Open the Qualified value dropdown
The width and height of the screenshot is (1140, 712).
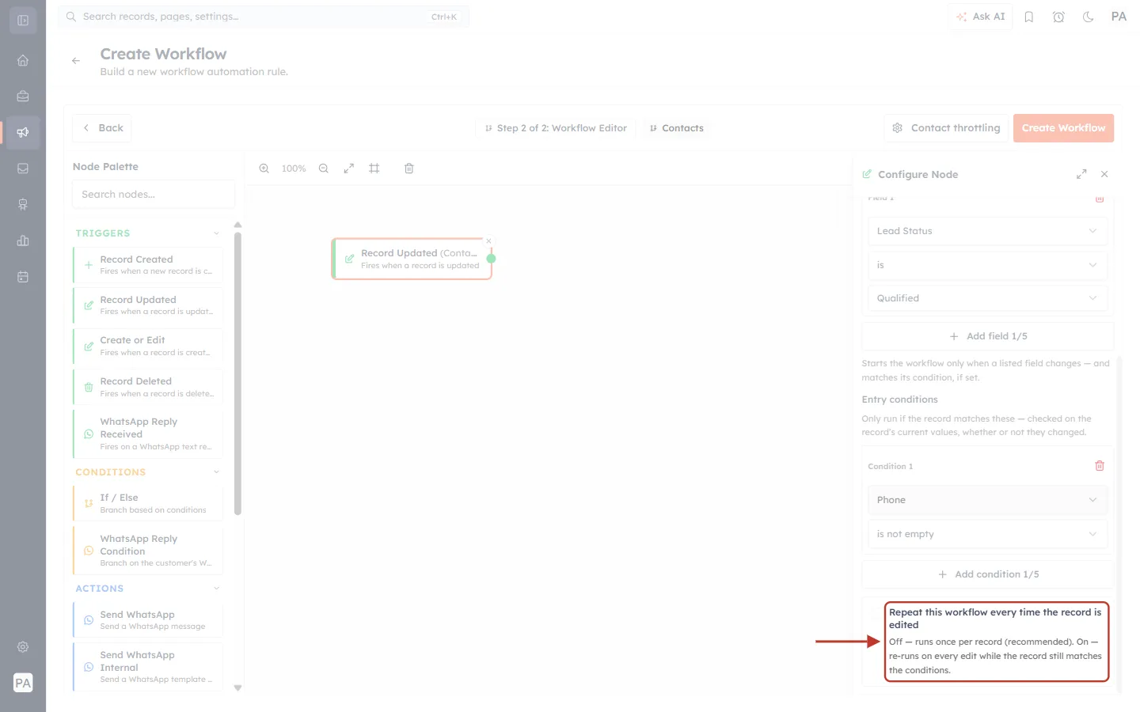point(987,298)
